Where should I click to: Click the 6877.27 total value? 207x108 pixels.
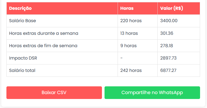168,70
